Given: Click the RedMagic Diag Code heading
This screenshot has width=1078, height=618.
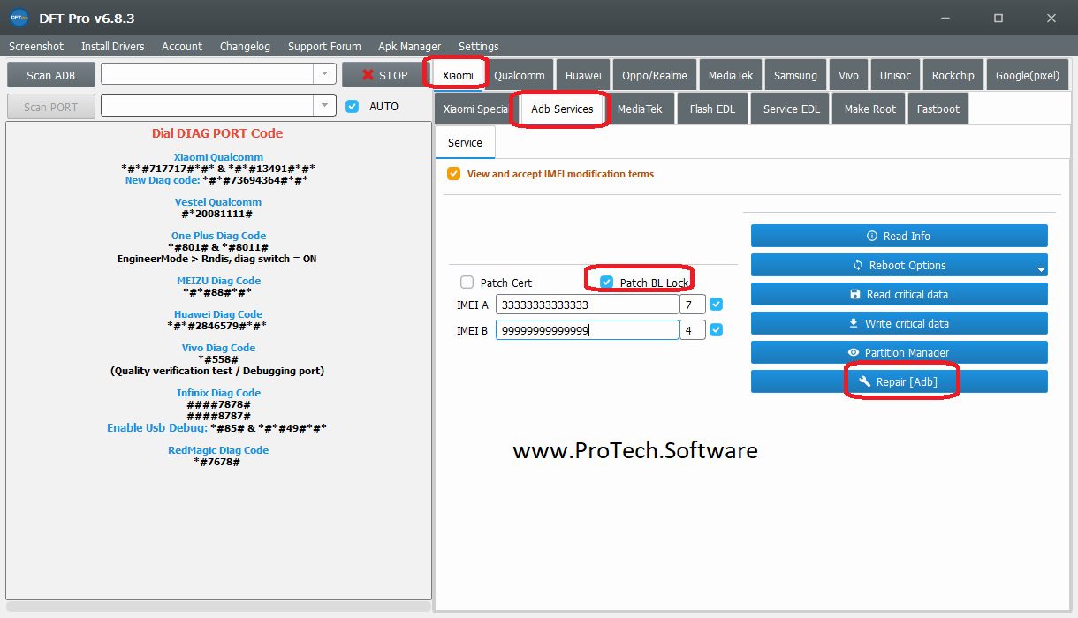Looking at the screenshot, I should (x=218, y=450).
